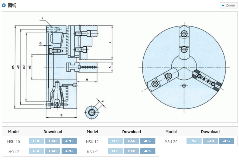Click the blue circle icon beside 图纸 heading
239x162 pixels.
pos(4,5)
